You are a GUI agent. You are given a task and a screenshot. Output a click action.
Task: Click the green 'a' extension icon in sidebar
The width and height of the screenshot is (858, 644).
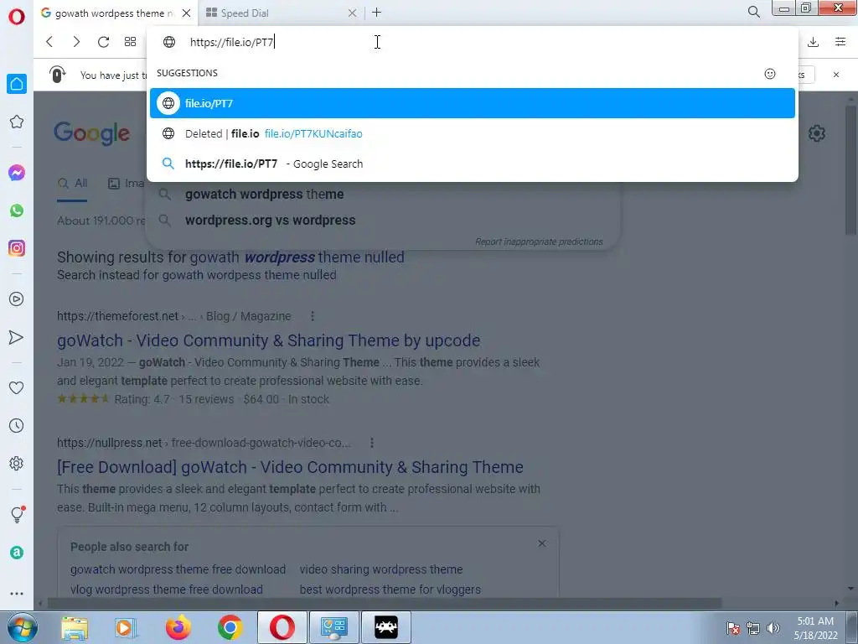17,553
